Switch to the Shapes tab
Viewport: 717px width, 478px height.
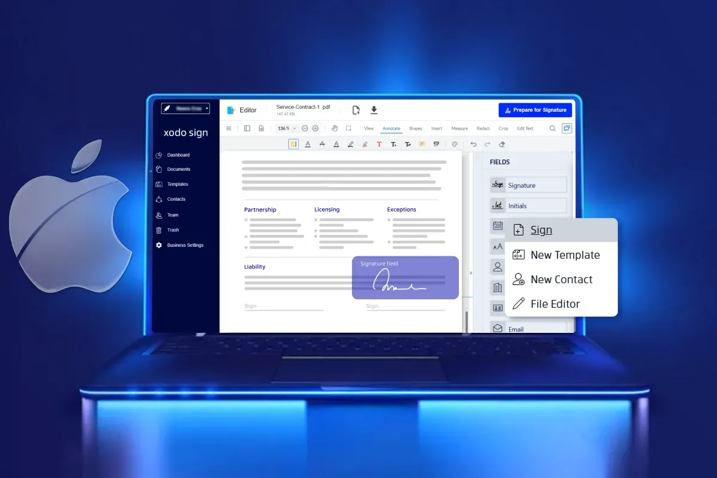point(415,128)
